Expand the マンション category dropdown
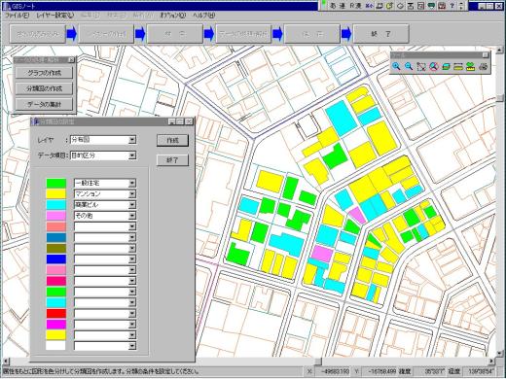 (x=132, y=194)
